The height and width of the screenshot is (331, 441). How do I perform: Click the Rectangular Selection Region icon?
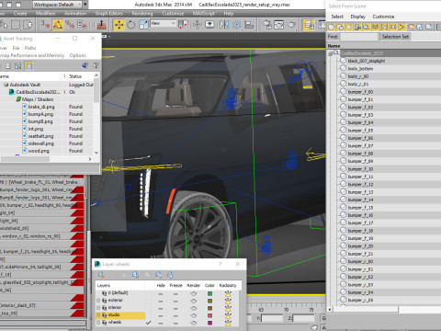tap(16, 25)
